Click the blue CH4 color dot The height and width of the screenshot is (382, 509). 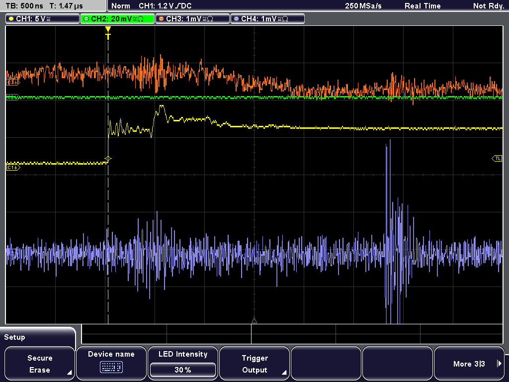coord(236,19)
